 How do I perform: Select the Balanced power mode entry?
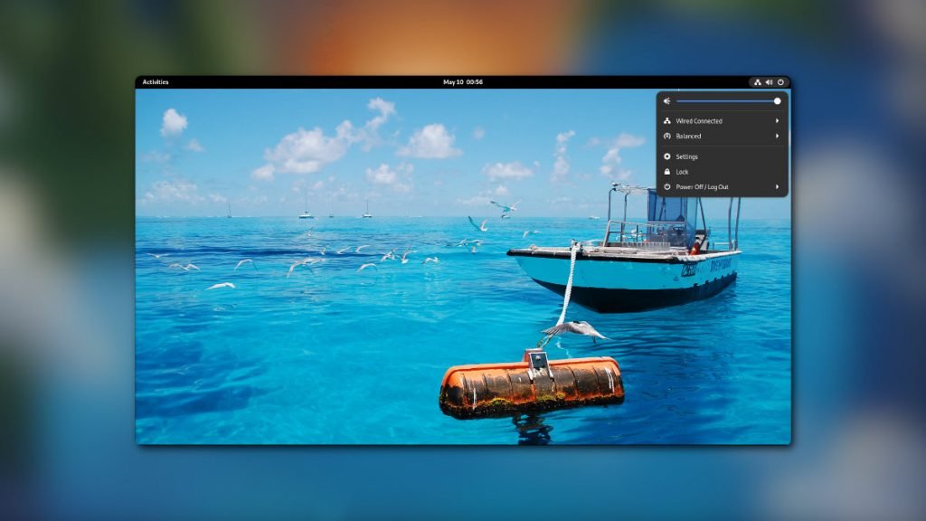pyautogui.click(x=692, y=136)
